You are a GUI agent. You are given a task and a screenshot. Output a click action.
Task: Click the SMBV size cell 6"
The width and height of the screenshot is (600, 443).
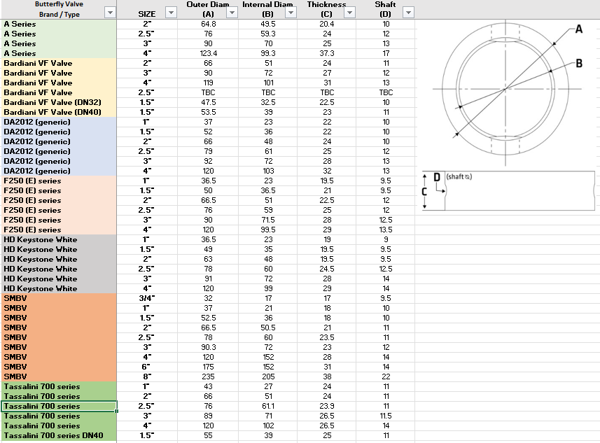pos(147,367)
